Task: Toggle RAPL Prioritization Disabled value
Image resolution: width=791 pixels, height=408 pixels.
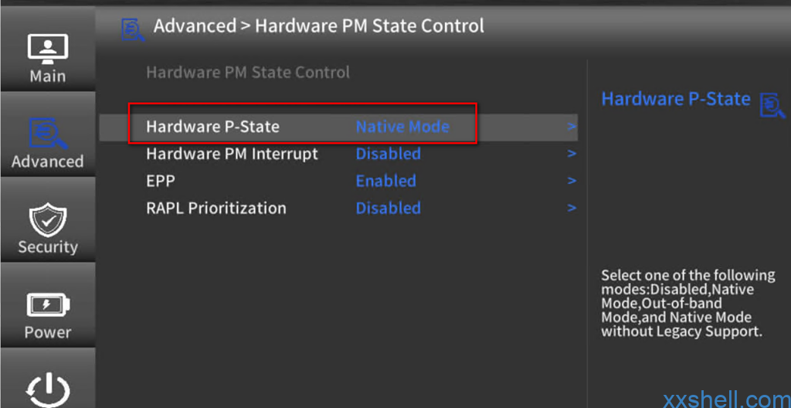Action: 389,208
